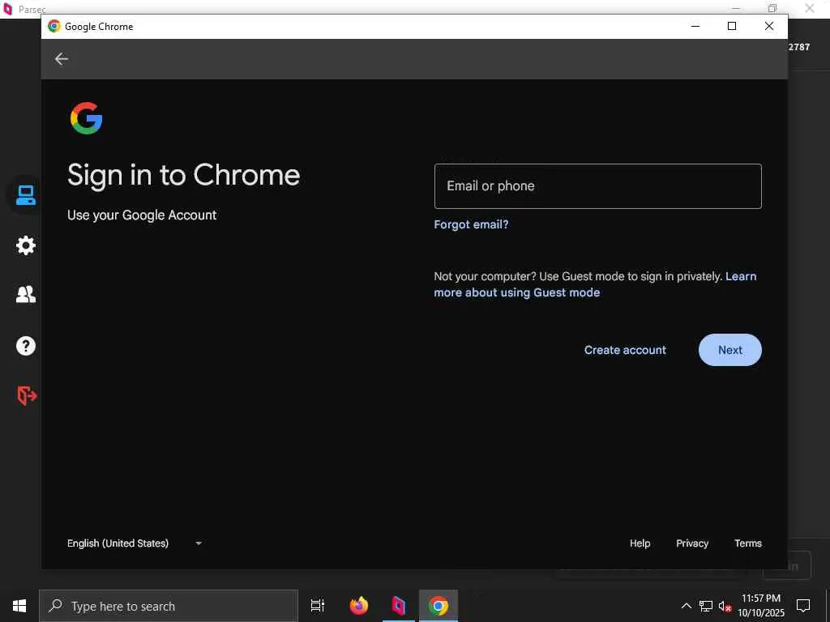Open the Terms link in footer

click(747, 543)
